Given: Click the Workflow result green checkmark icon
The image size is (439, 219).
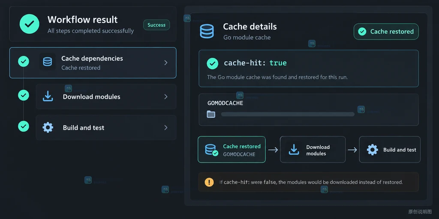Looking at the screenshot, I should (x=30, y=24).
